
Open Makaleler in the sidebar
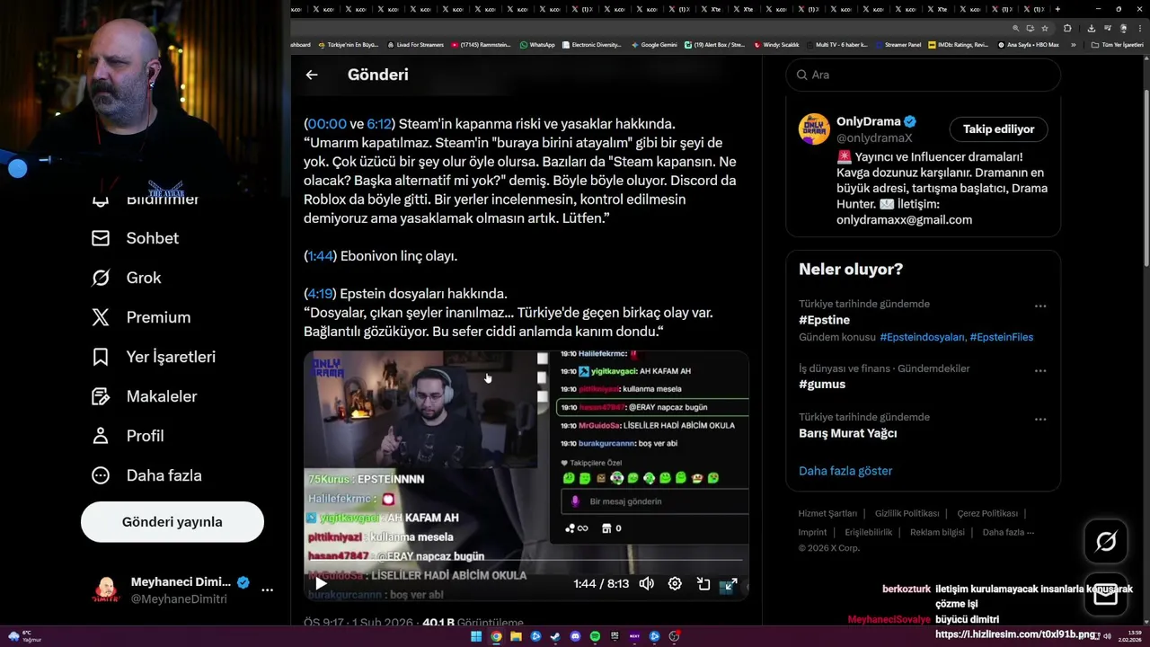(144, 396)
